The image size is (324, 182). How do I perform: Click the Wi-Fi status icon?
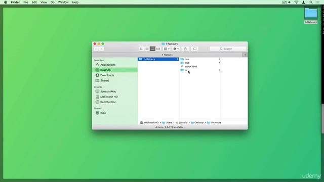(296, 2)
